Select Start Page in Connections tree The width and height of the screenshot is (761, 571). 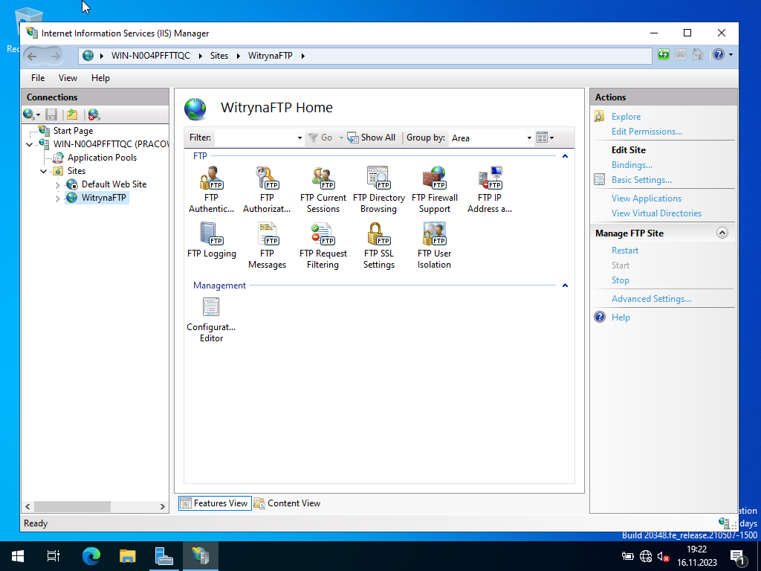74,131
